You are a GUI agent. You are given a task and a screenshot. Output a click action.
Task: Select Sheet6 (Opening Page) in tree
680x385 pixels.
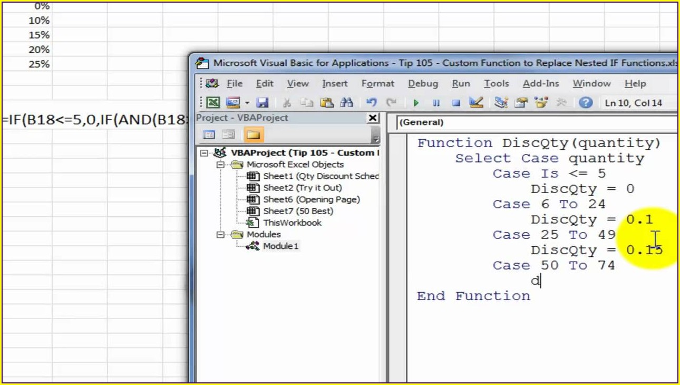coord(312,199)
